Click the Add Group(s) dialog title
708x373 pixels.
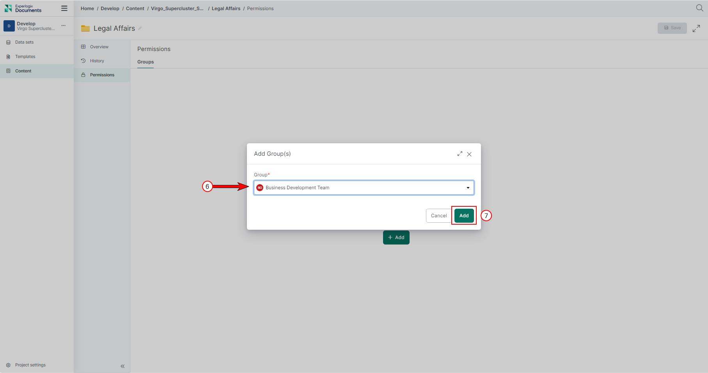tap(272, 154)
